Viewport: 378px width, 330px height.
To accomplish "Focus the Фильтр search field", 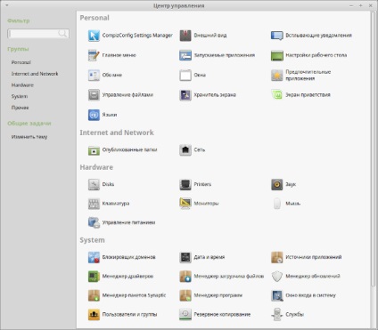I will coord(38,34).
